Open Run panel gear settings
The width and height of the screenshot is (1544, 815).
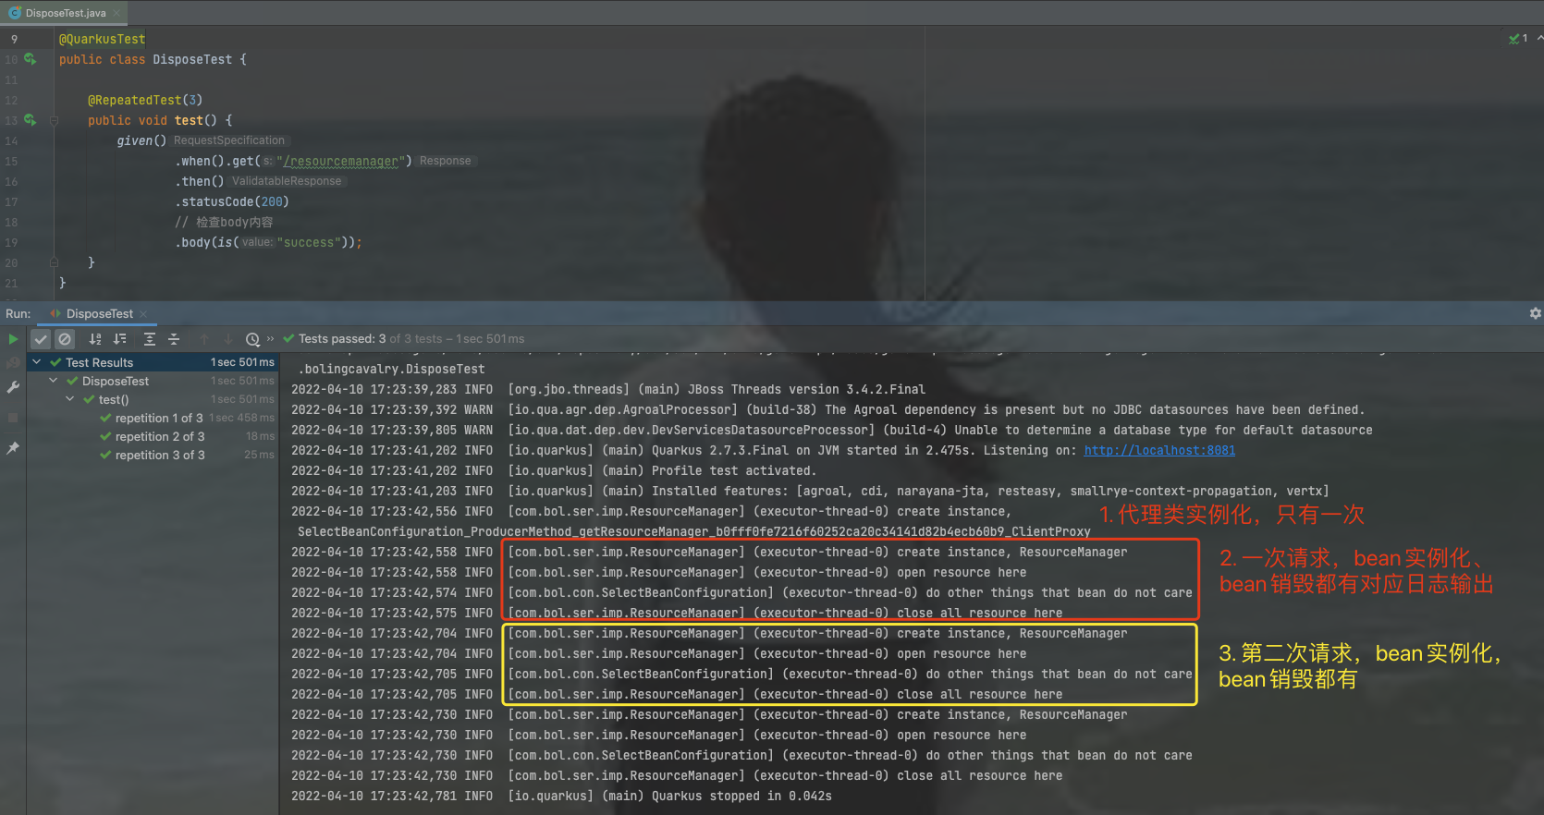(x=1535, y=313)
